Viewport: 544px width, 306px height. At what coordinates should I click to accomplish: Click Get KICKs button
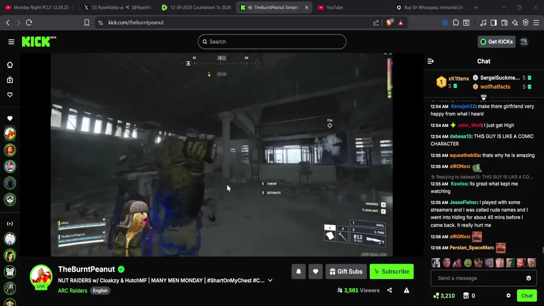(x=496, y=42)
